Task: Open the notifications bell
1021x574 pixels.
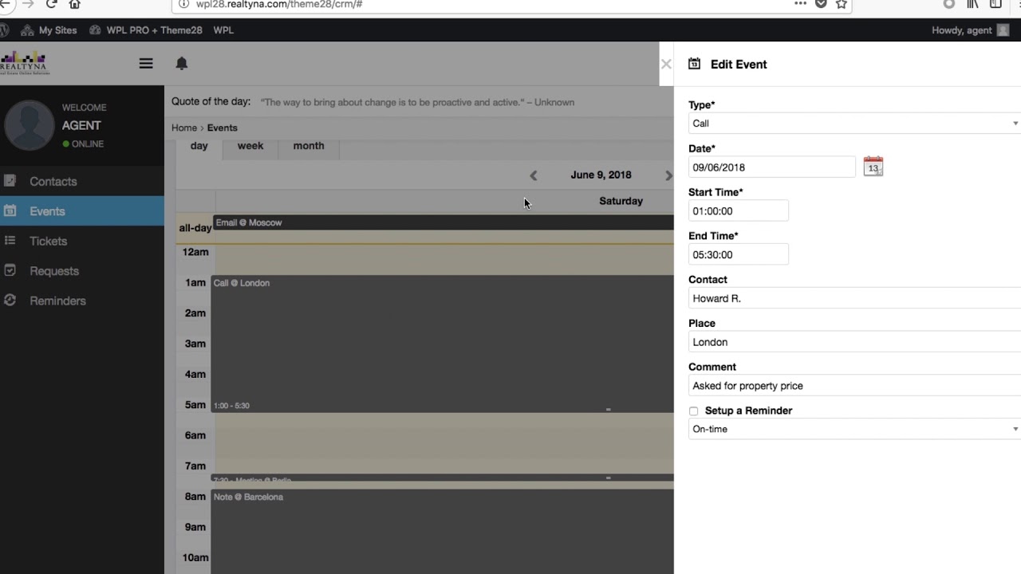Action: coord(182,63)
